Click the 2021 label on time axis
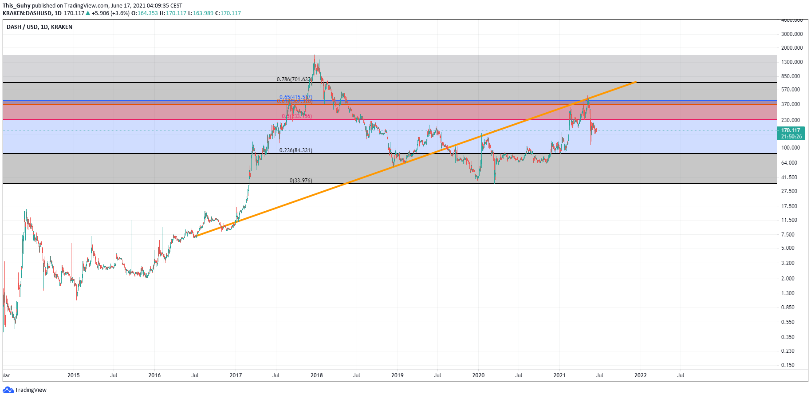Image resolution: width=811 pixels, height=398 pixels. [x=559, y=375]
